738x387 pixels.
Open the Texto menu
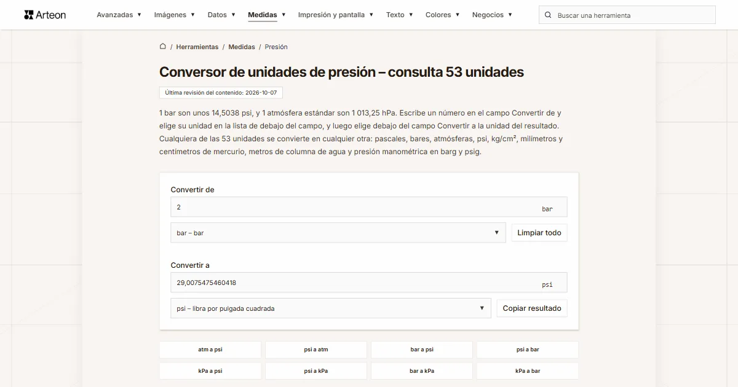tap(400, 15)
